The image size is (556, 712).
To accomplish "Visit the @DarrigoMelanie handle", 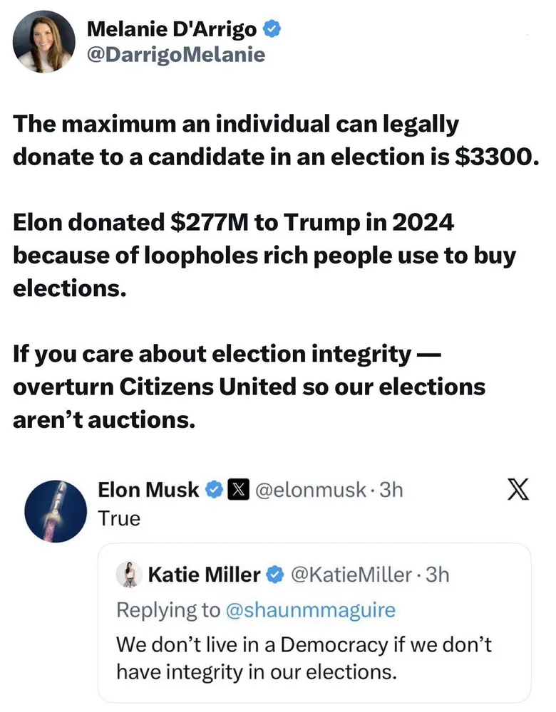I will point(175,54).
